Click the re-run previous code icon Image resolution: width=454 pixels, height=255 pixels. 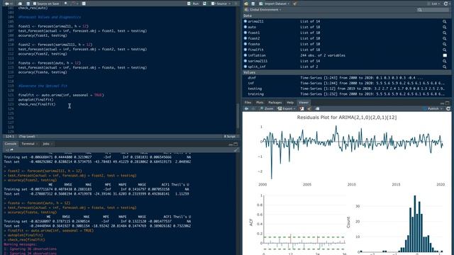point(205,4)
